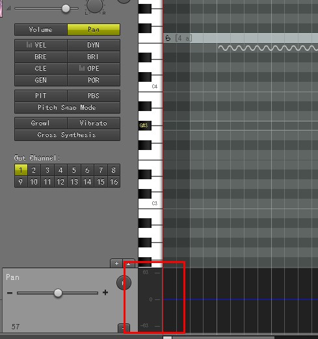Select Out Channel 14
318x339 pixels.
coord(87,182)
